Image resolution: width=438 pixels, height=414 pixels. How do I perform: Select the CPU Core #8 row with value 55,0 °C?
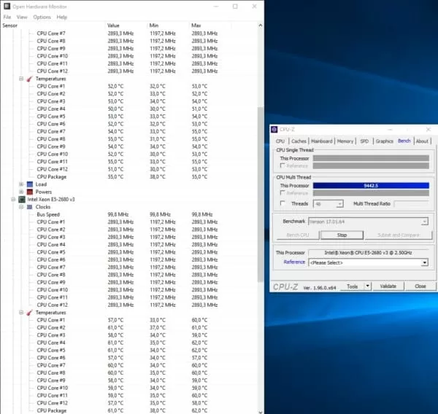[x=128, y=139]
